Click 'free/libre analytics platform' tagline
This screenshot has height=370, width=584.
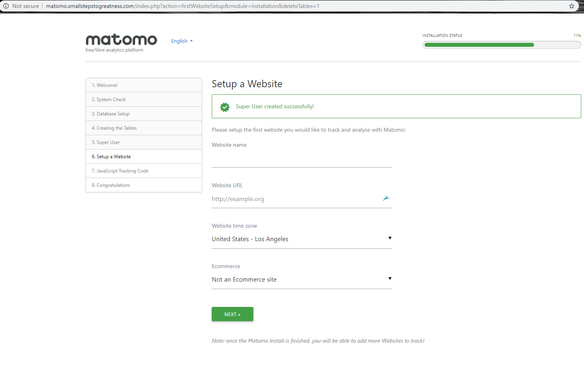pyautogui.click(x=114, y=50)
